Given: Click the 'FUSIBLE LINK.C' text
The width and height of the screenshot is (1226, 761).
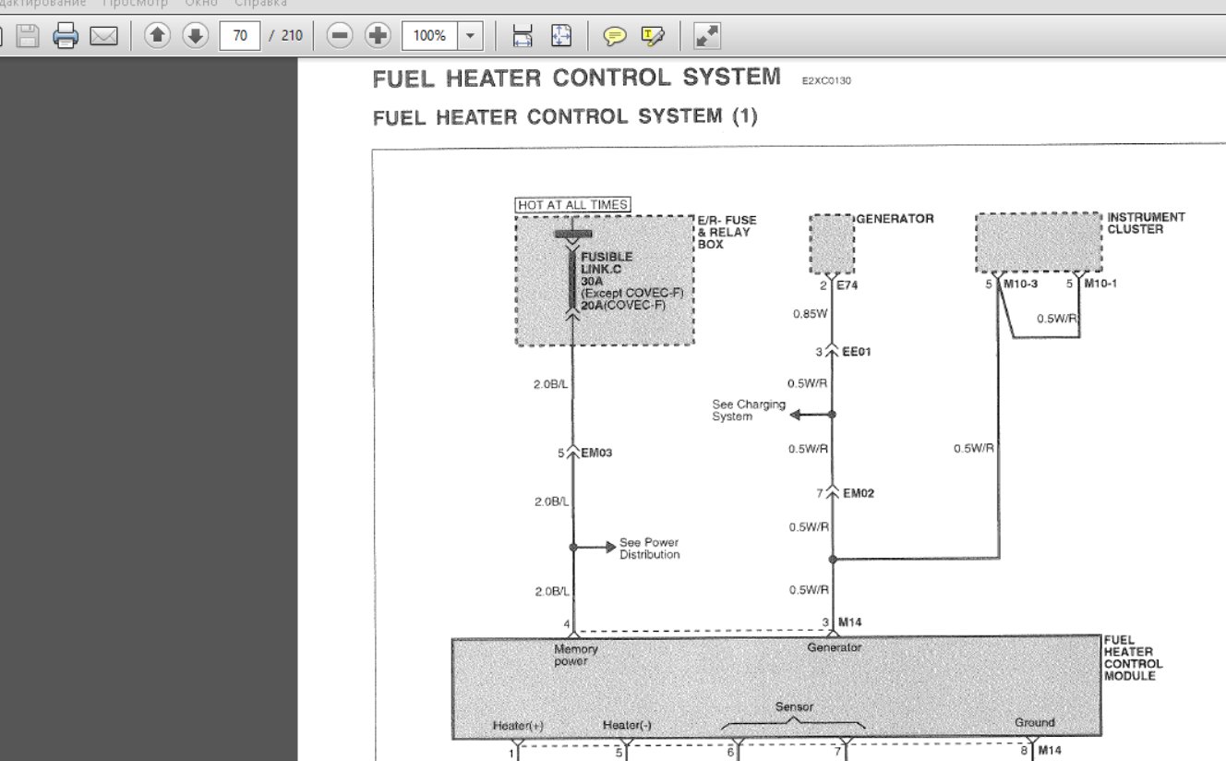Looking at the screenshot, I should coord(607,262).
